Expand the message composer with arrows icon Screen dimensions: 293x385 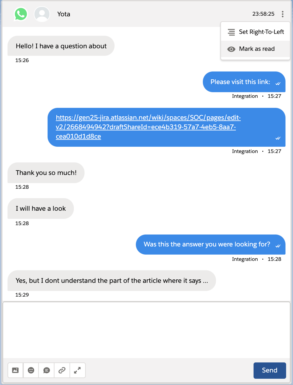click(77, 370)
